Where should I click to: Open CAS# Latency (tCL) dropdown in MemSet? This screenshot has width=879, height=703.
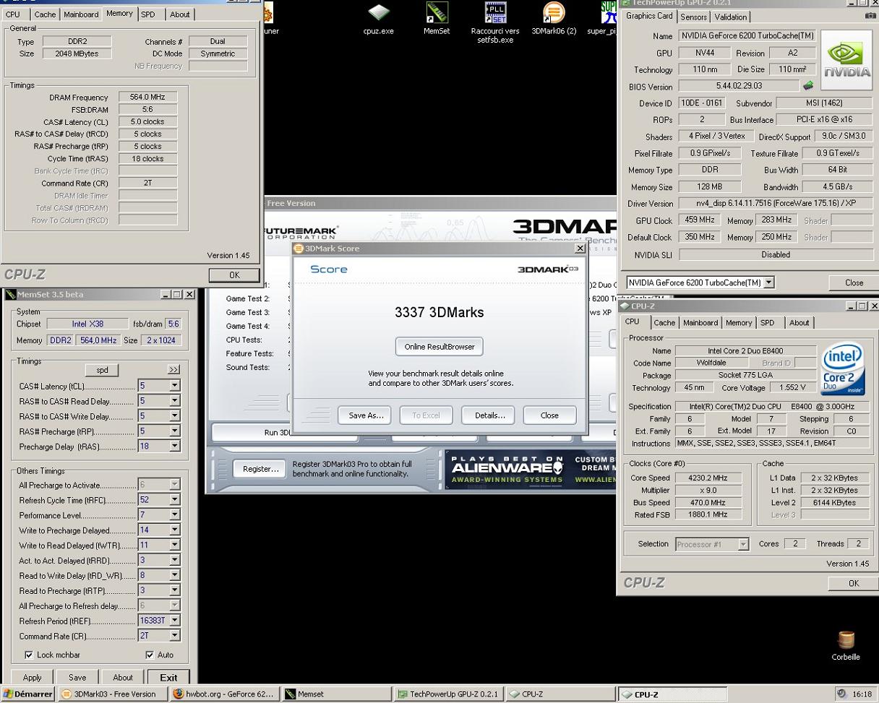coord(174,386)
